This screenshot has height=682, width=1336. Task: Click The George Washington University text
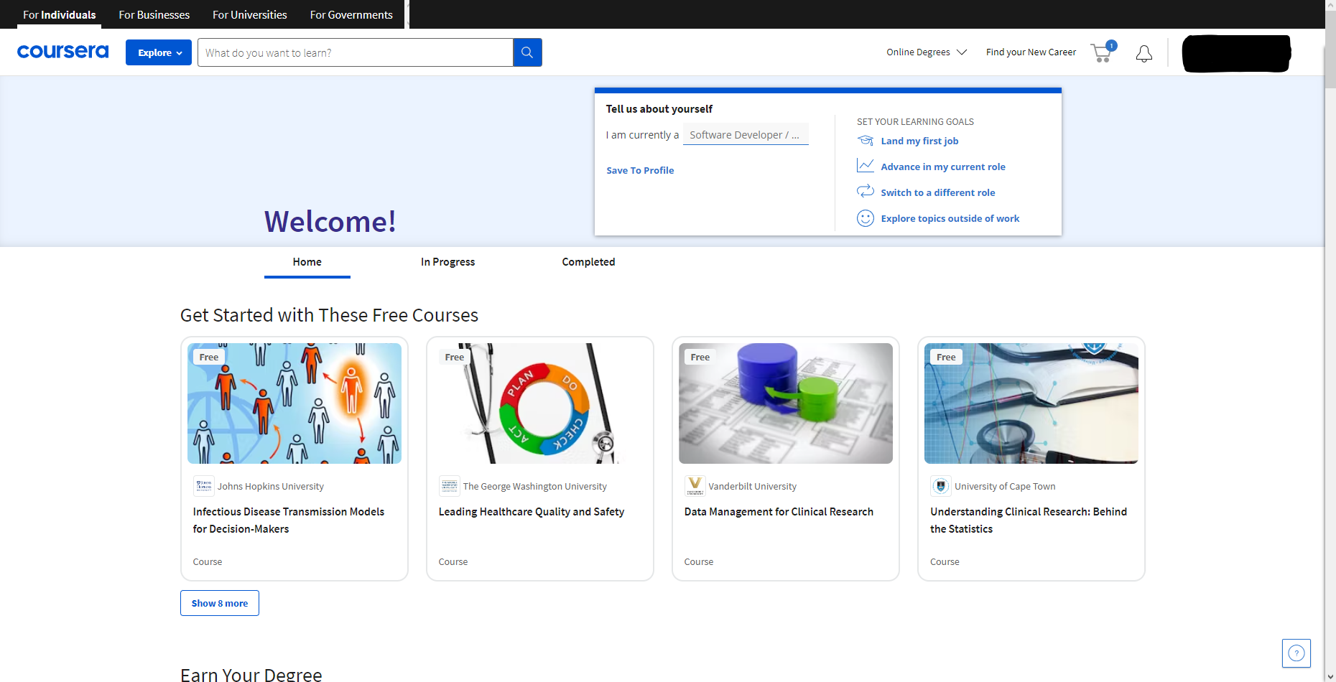(x=535, y=486)
